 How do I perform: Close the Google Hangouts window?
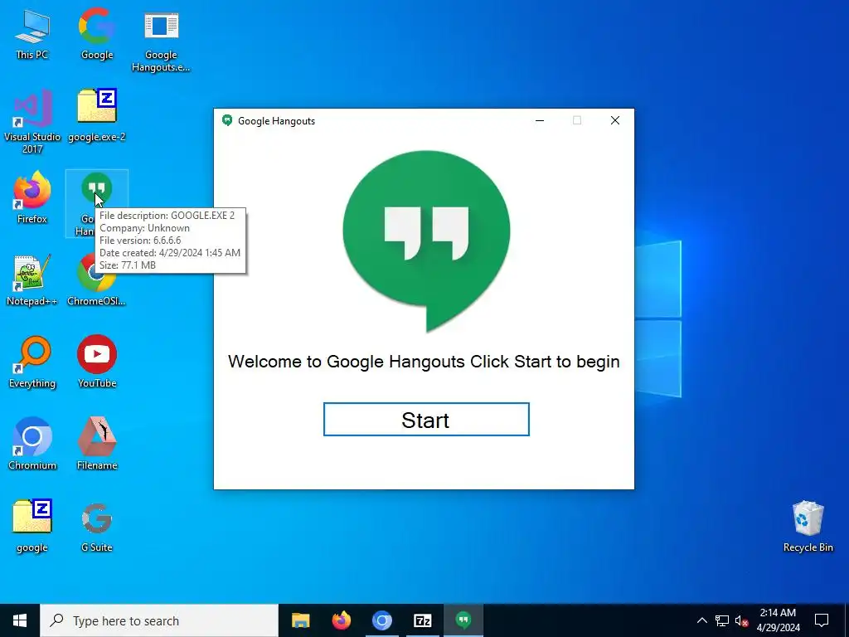pyautogui.click(x=615, y=120)
